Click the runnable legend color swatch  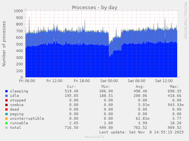click(x=6, y=123)
